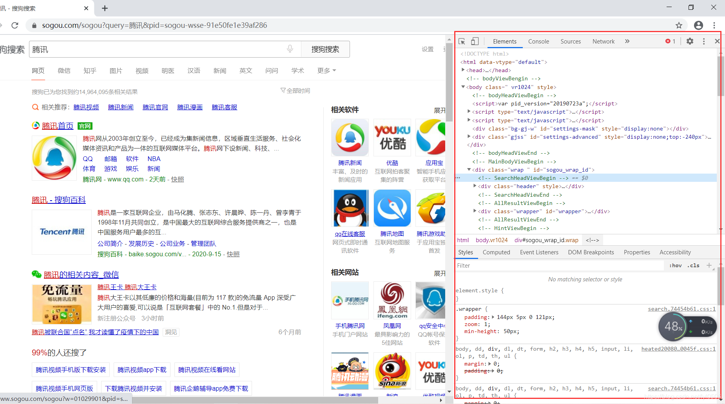The height and width of the screenshot is (404, 725).
Task: Open the DOM Breakpoints tab
Action: pos(591,252)
